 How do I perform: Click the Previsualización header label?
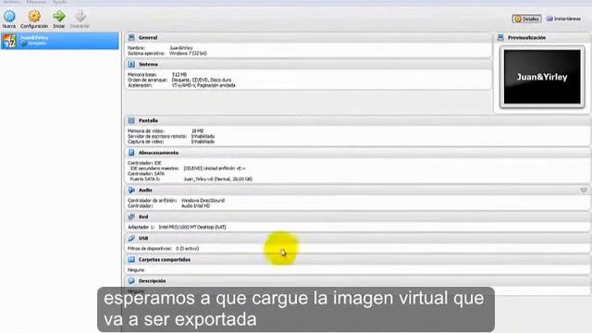[x=526, y=37]
